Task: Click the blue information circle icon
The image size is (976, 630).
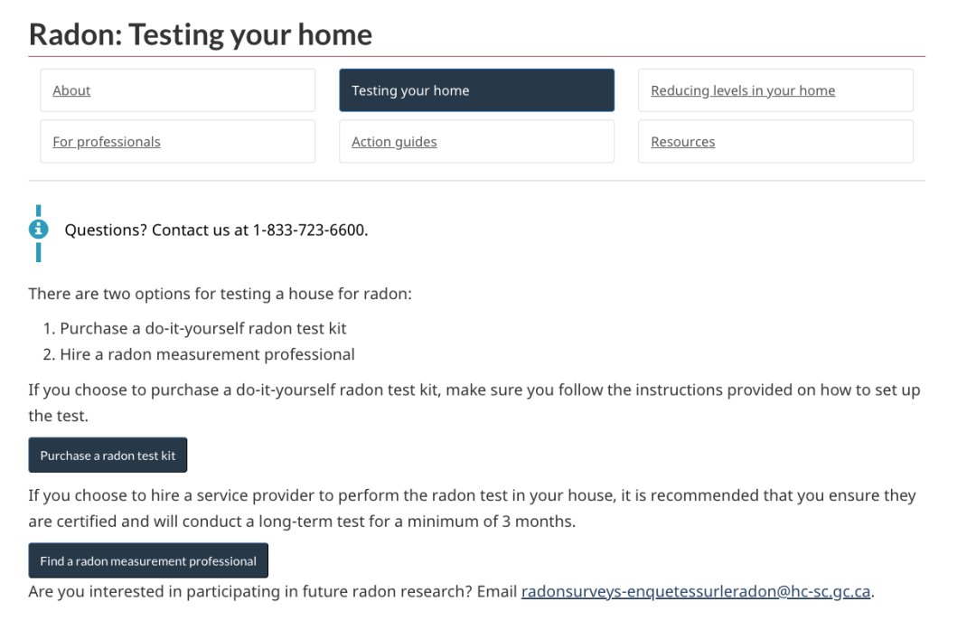Action: click(x=38, y=229)
